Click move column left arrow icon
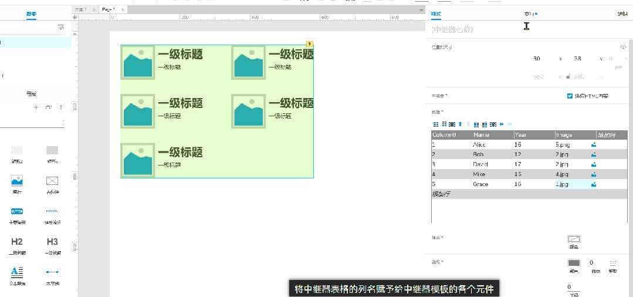 click(502, 124)
